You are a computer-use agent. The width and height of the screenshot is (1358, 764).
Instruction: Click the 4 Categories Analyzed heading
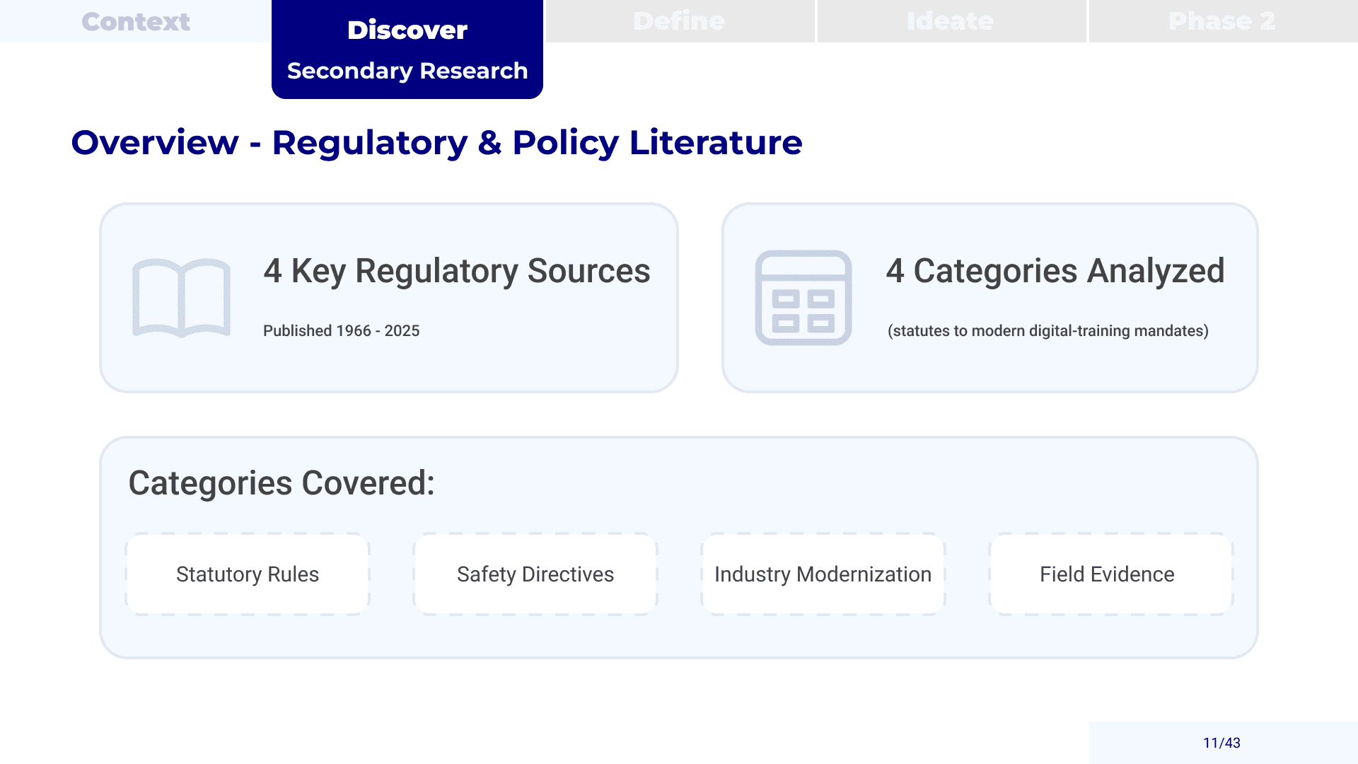pos(1055,271)
